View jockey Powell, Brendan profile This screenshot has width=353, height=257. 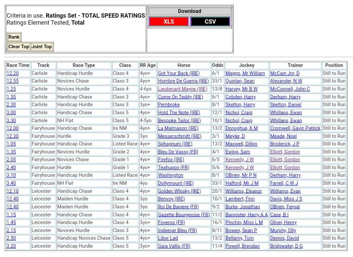[x=242, y=246]
